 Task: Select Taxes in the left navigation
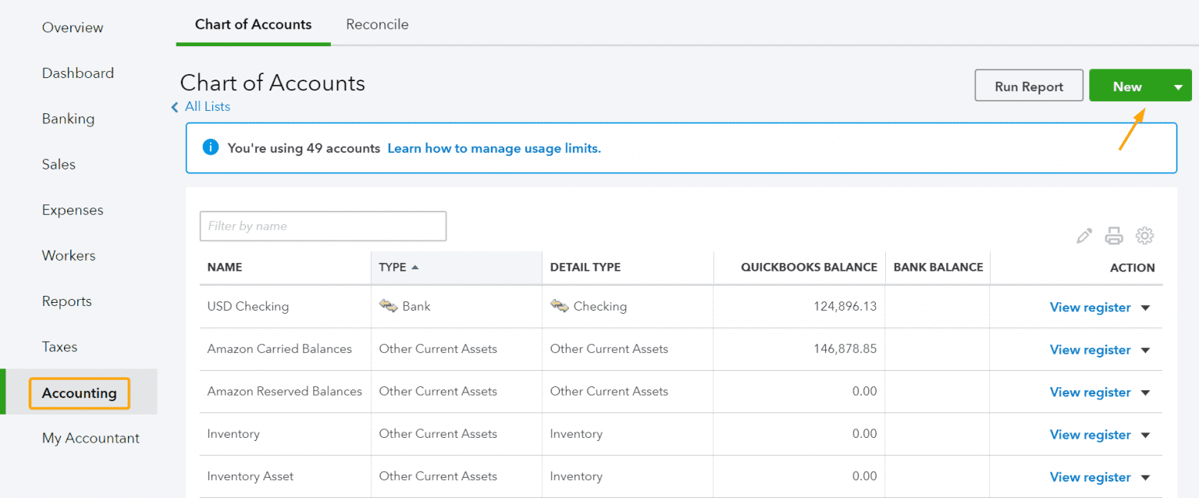(x=58, y=347)
